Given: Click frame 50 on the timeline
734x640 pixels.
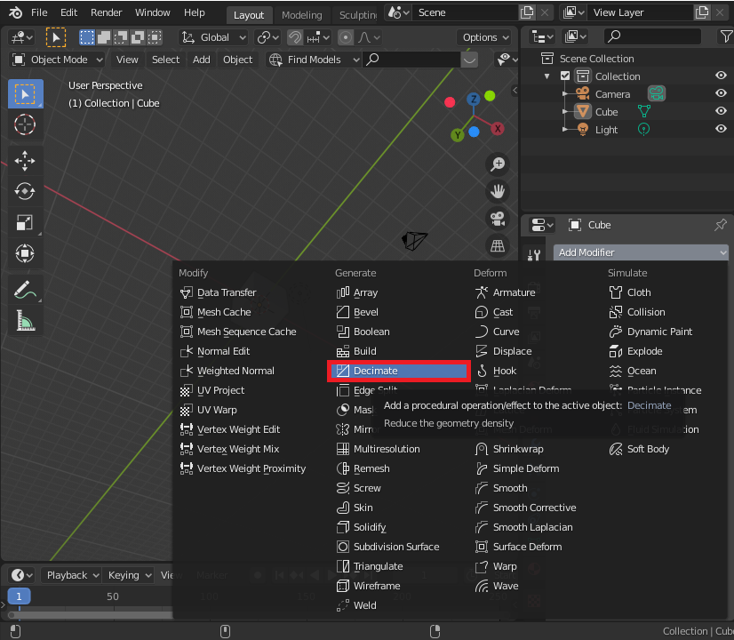Looking at the screenshot, I should (113, 596).
